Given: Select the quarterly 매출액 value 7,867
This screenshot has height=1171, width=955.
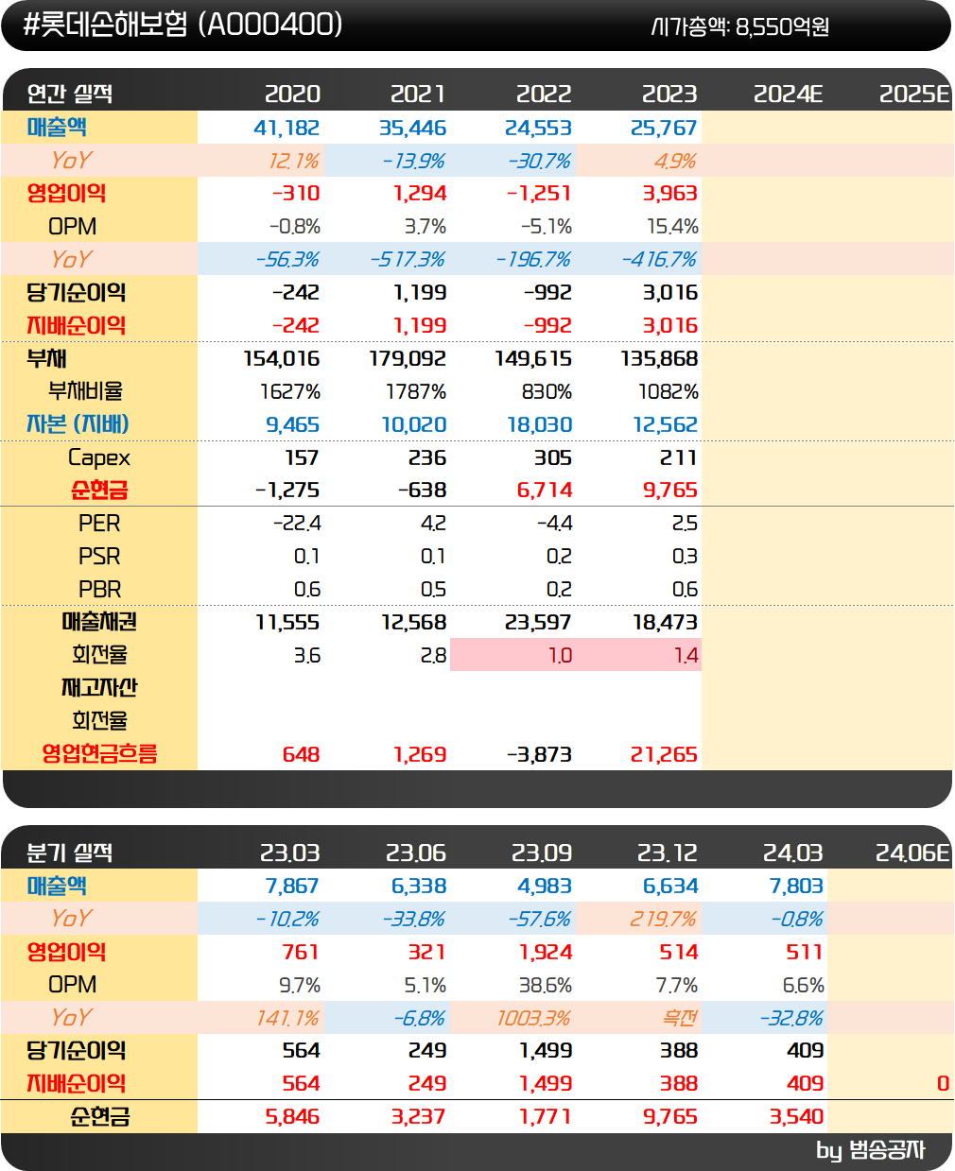Looking at the screenshot, I should click(292, 886).
